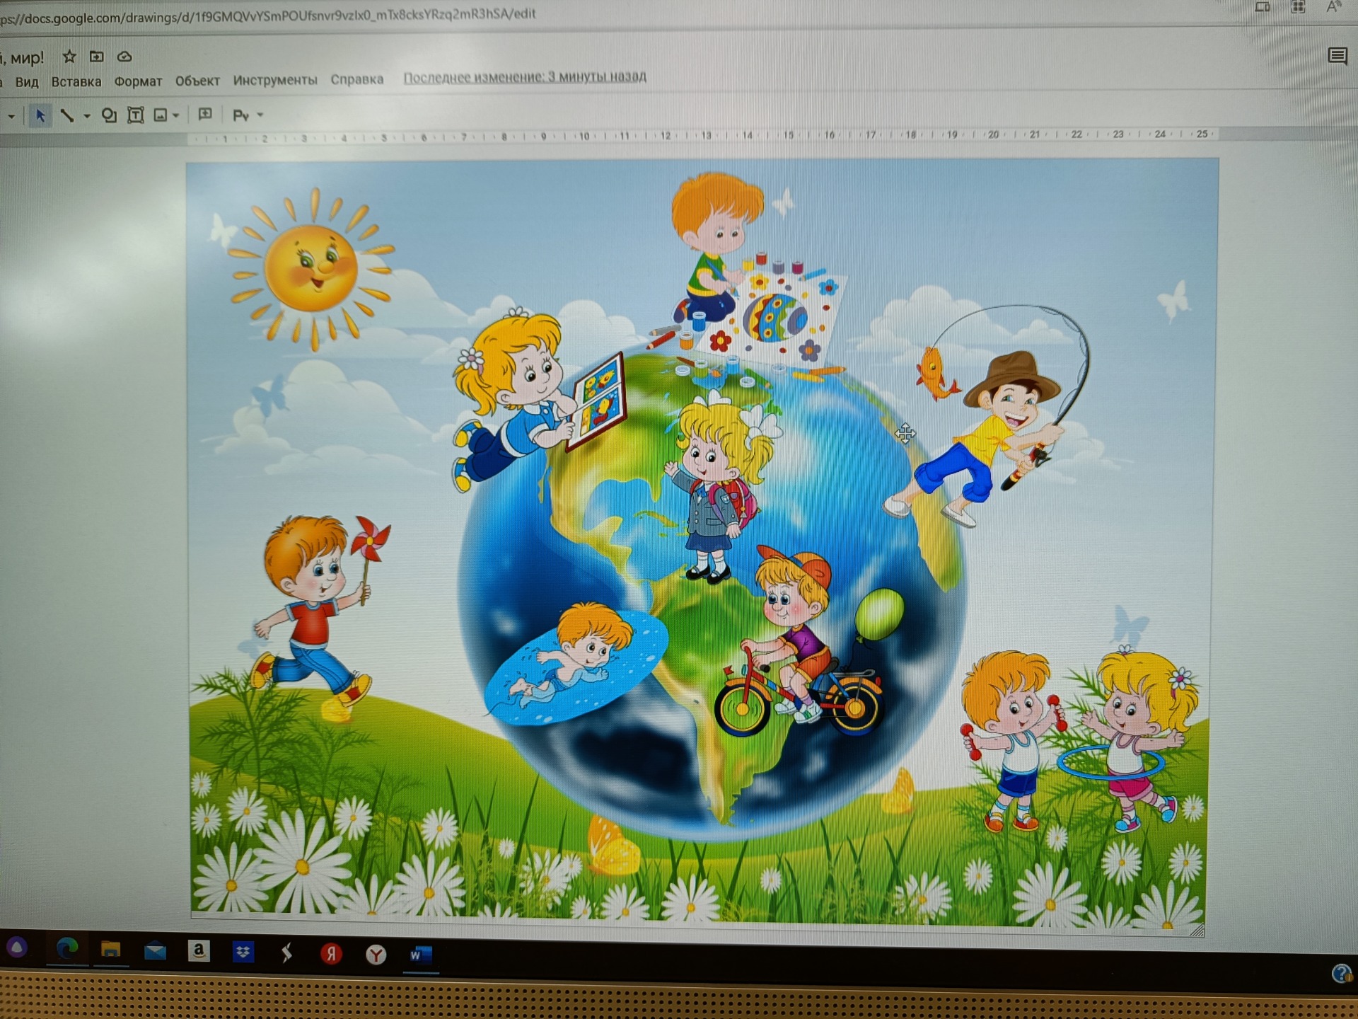Open the Вставка menu
Viewport: 1358px width, 1019px height.
click(76, 81)
